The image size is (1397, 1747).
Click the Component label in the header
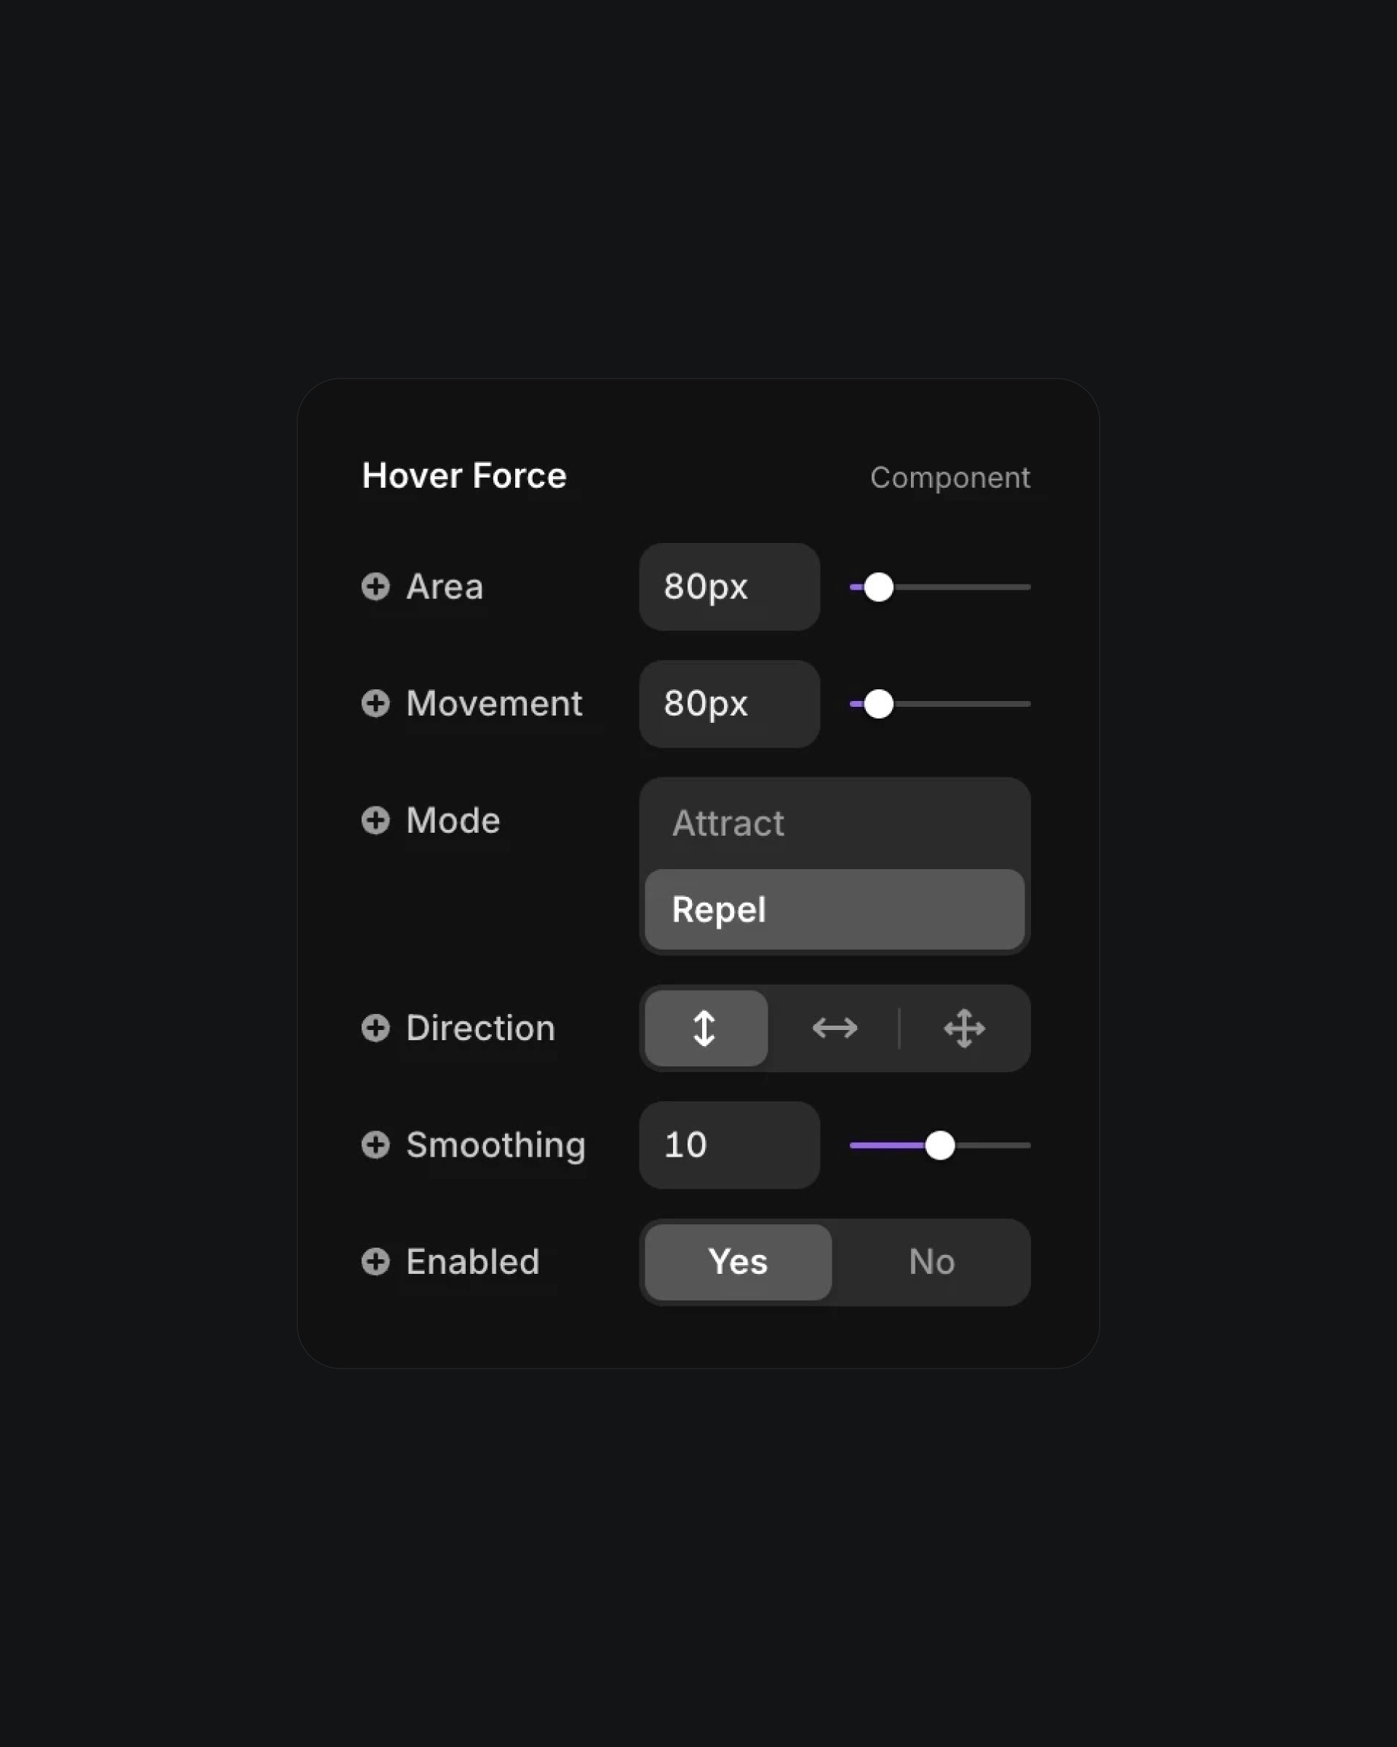click(950, 478)
